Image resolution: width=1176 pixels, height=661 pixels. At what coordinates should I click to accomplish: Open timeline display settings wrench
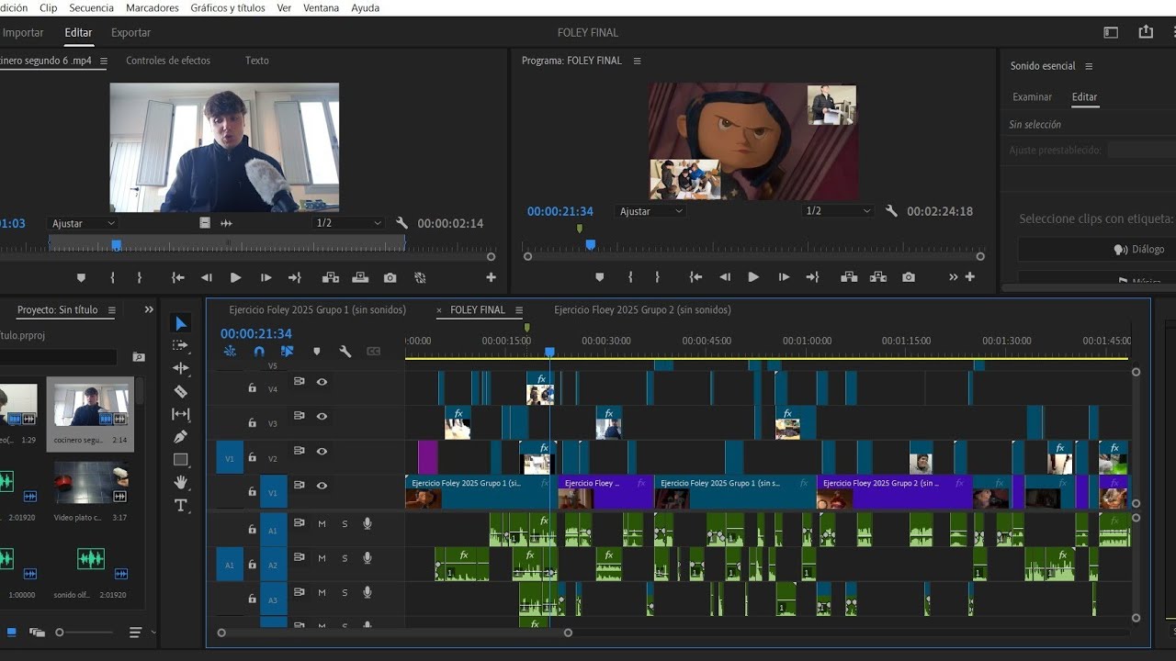[345, 351]
